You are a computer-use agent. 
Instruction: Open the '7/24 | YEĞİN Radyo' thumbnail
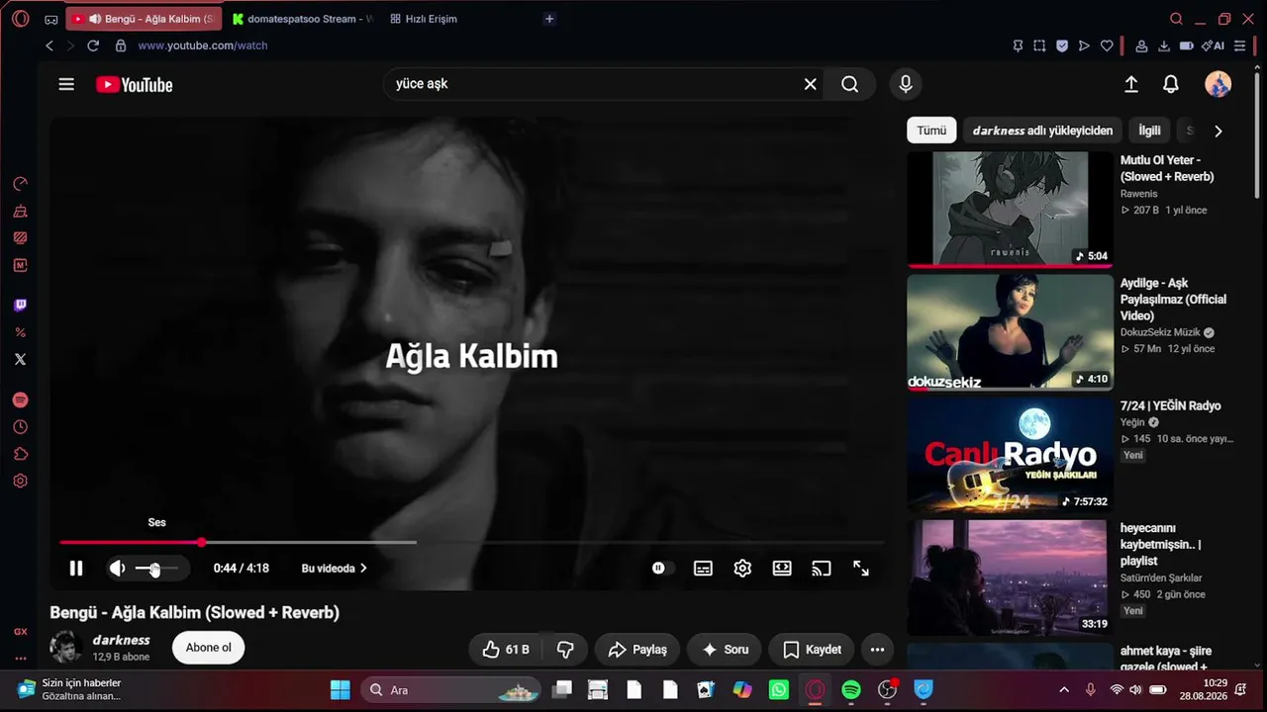(x=1010, y=454)
